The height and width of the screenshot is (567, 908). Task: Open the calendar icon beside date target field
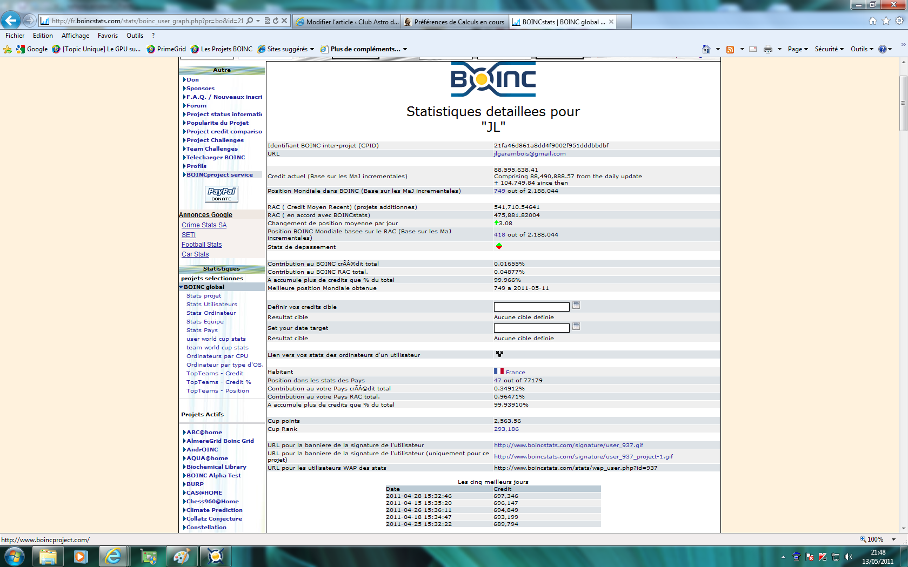576,327
